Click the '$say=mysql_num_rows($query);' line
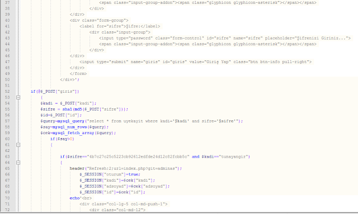The width and height of the screenshot is (358, 214). (x=74, y=127)
